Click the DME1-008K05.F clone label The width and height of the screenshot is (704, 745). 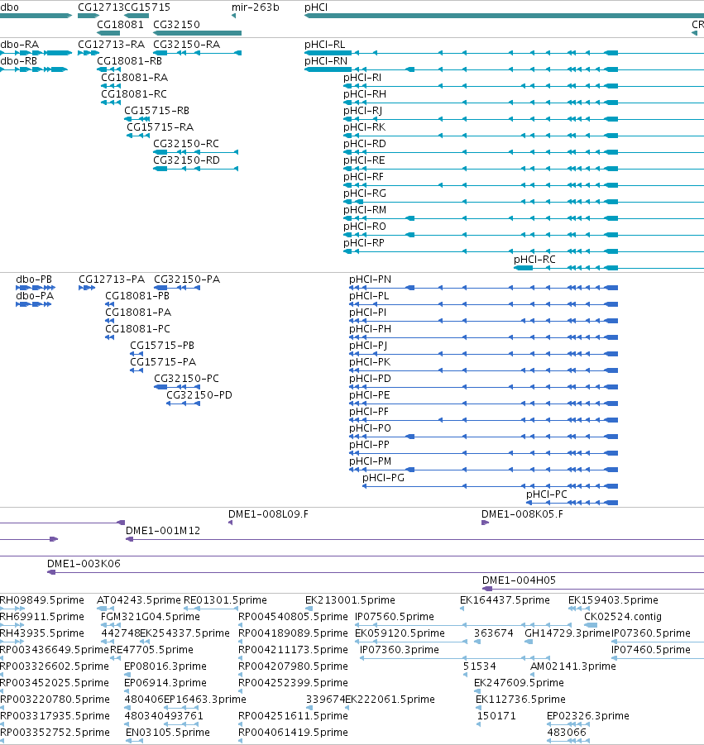pos(522,514)
